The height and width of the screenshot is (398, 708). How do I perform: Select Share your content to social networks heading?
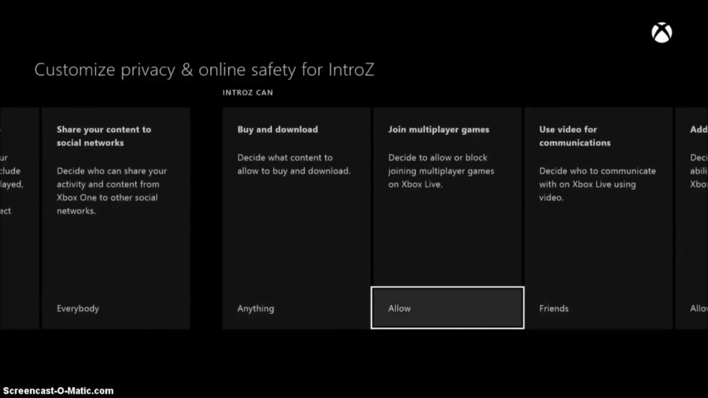(103, 136)
